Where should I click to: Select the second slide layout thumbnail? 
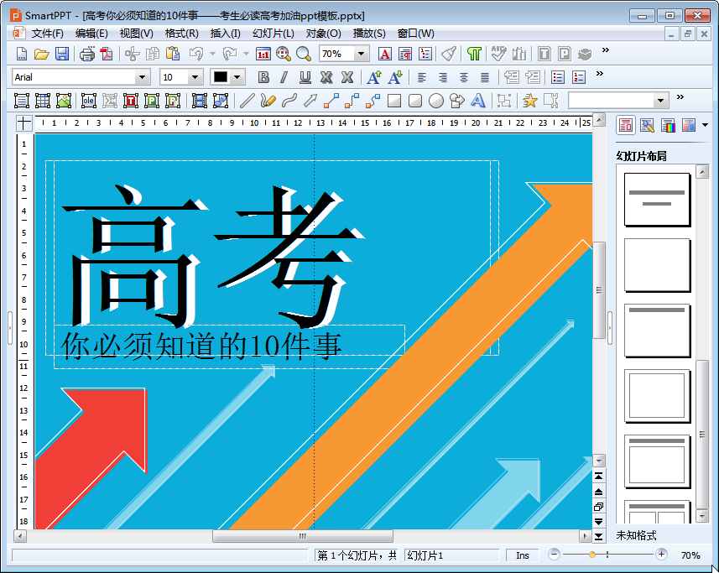[657, 263]
